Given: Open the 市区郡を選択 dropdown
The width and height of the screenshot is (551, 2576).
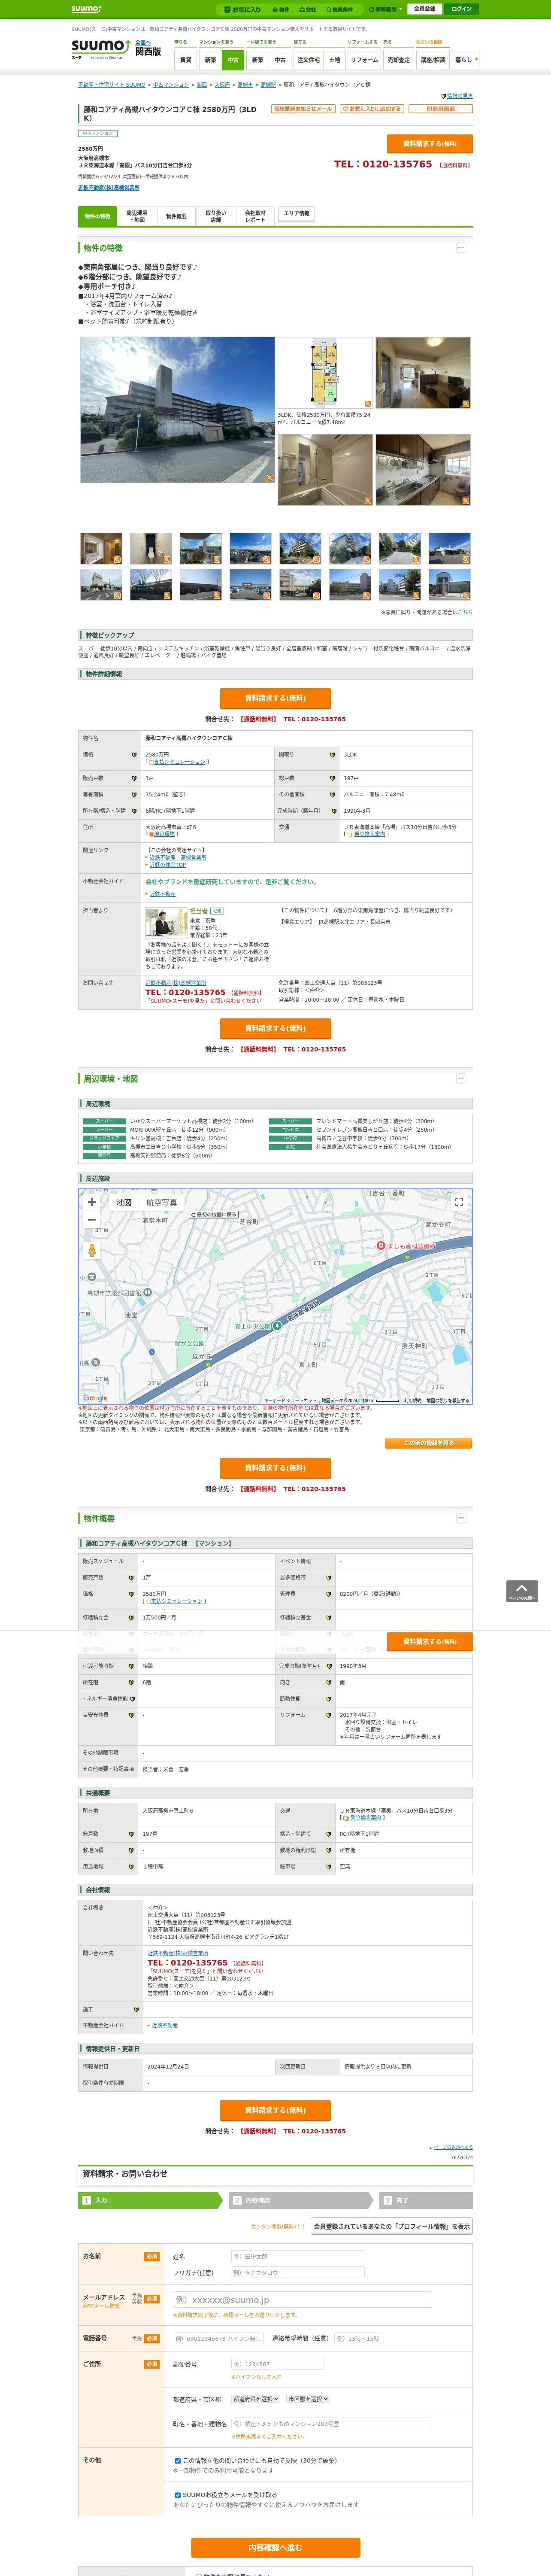Looking at the screenshot, I should [x=308, y=2399].
